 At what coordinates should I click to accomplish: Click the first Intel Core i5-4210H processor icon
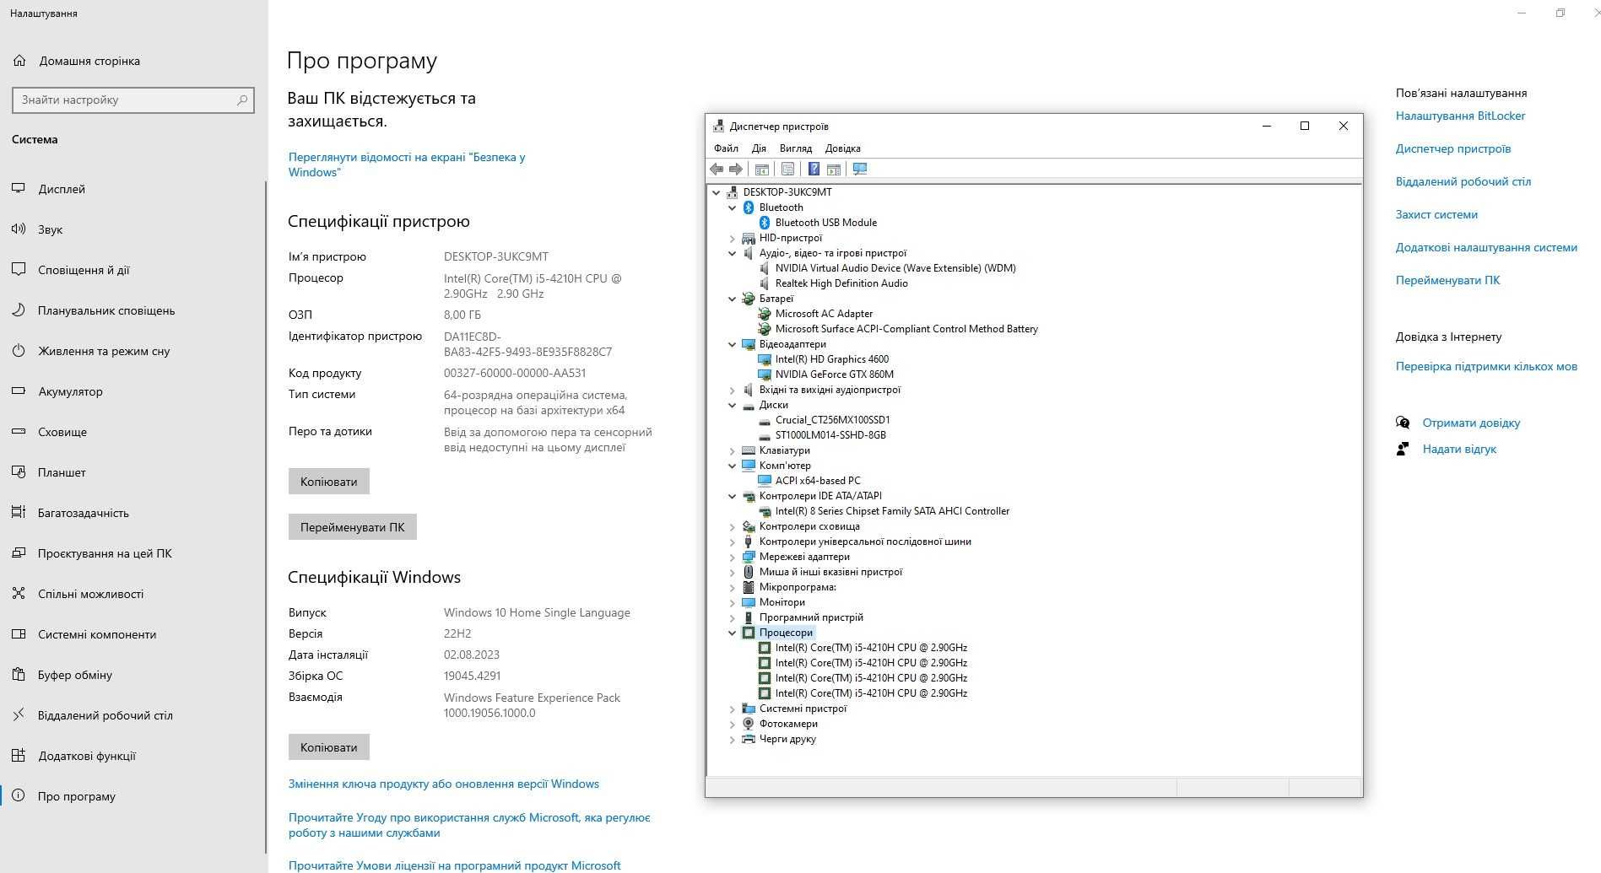click(765, 648)
